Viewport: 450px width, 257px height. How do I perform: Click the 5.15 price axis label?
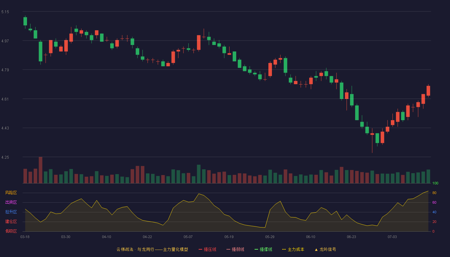point(5,12)
